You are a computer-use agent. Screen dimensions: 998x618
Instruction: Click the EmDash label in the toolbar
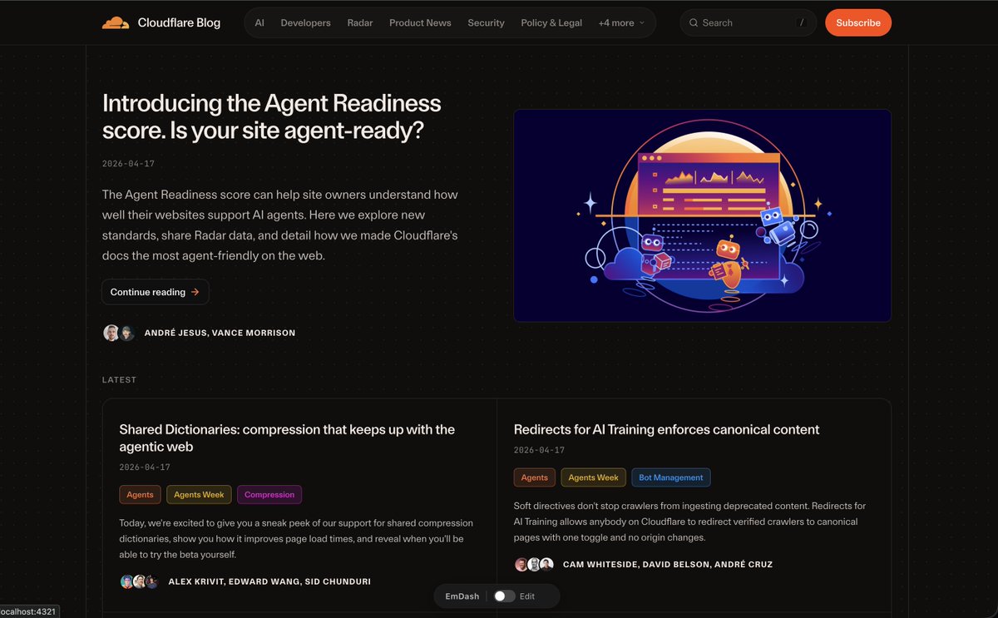point(462,596)
